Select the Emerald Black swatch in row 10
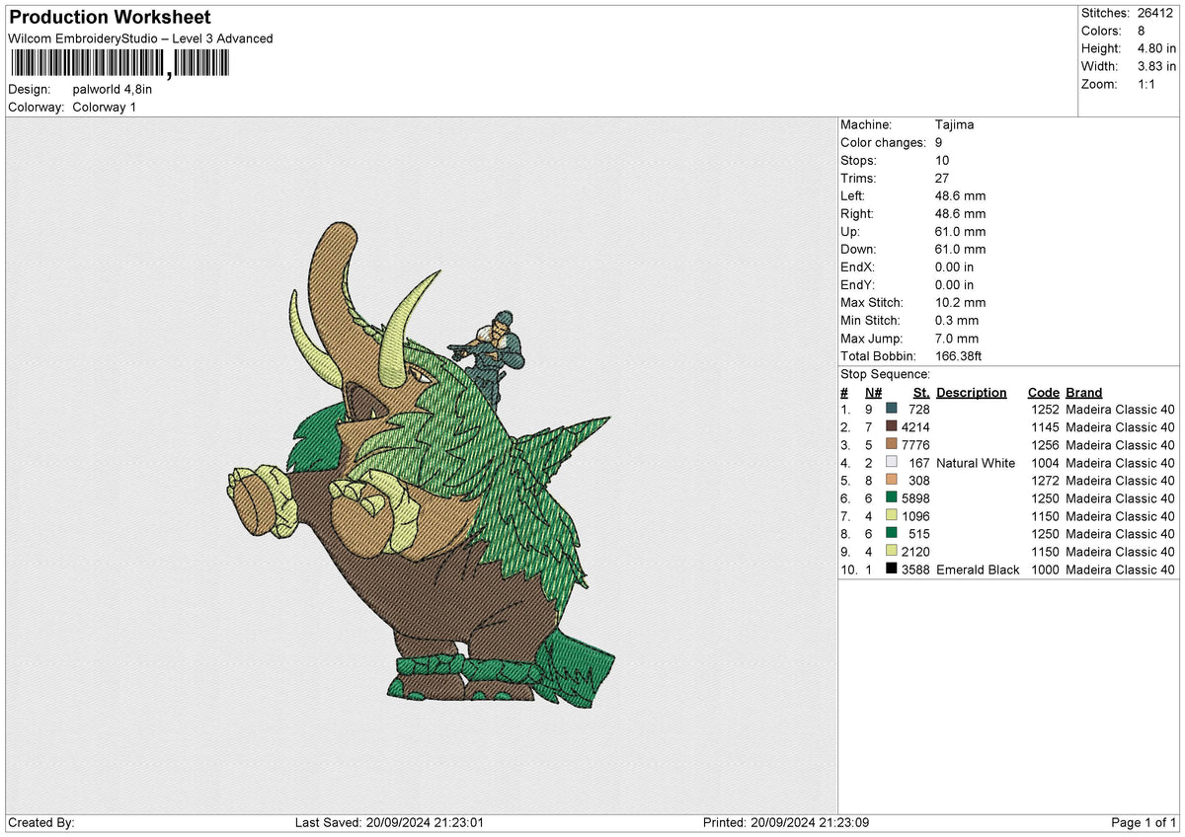The height and width of the screenshot is (837, 1185). pyautogui.click(x=892, y=570)
